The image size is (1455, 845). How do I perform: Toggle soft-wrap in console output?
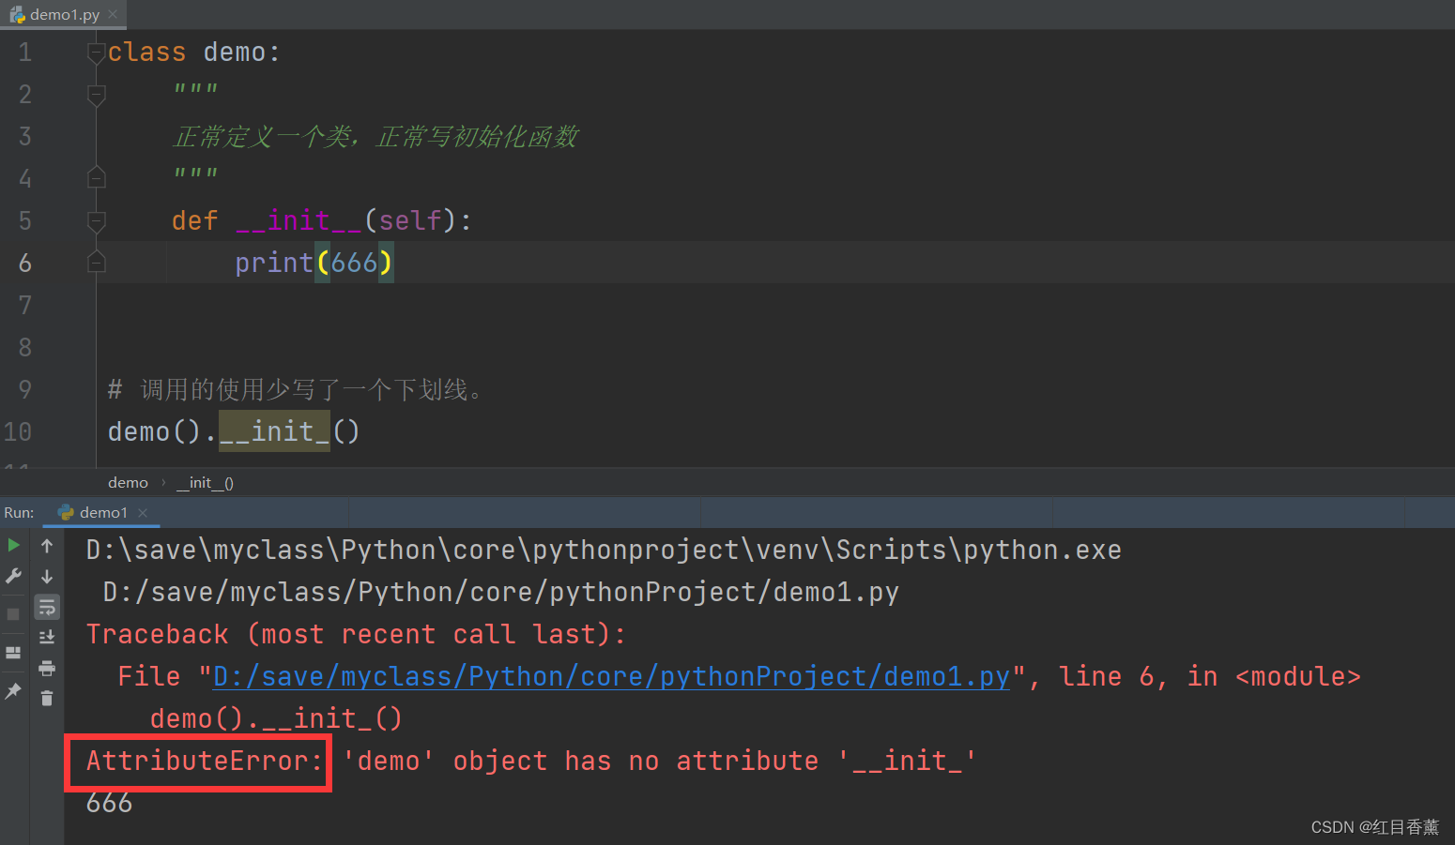tap(47, 608)
